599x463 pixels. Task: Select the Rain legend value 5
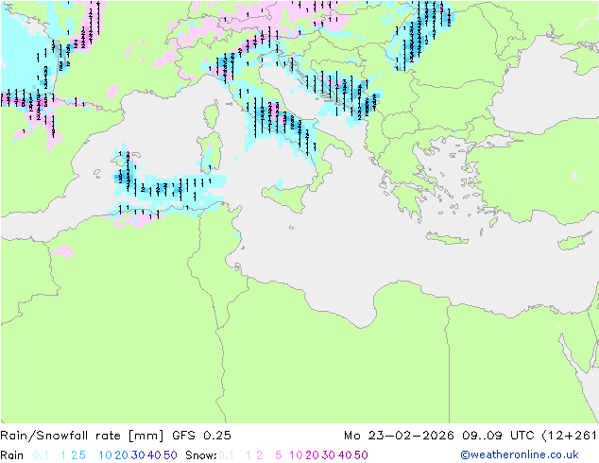[x=82, y=455]
